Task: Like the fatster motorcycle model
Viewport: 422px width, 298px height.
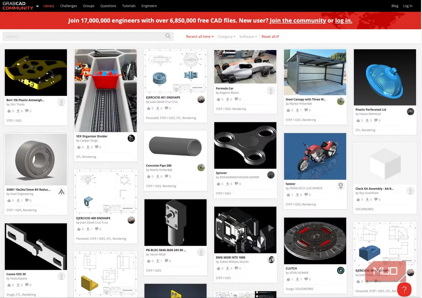Action: point(288,195)
